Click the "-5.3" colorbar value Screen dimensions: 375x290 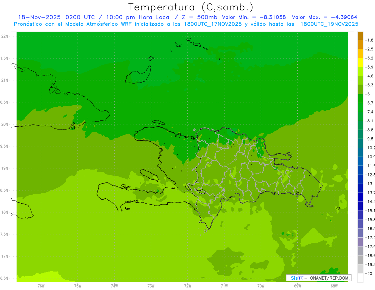369,85
